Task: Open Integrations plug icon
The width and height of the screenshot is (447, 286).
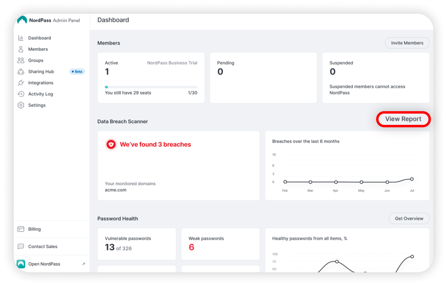Action: (21, 83)
